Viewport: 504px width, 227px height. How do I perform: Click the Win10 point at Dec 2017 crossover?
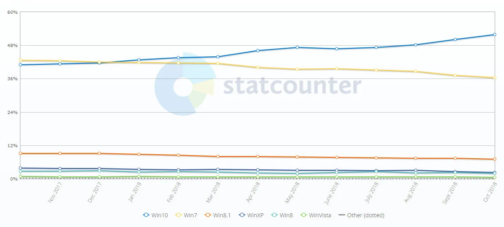[x=99, y=63]
